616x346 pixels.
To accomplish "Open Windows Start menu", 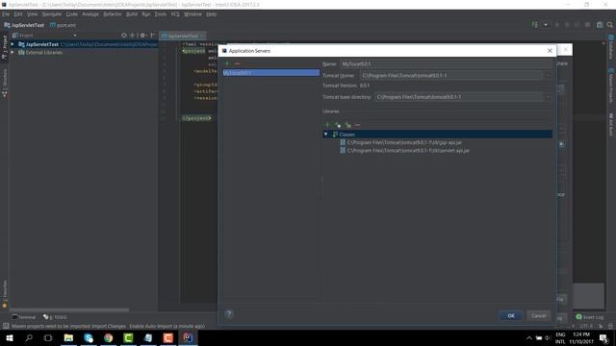I will click(9, 337).
